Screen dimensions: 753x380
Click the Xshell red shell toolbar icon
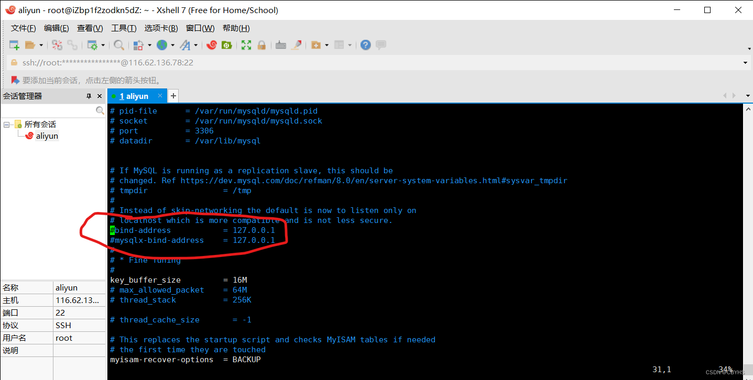211,45
